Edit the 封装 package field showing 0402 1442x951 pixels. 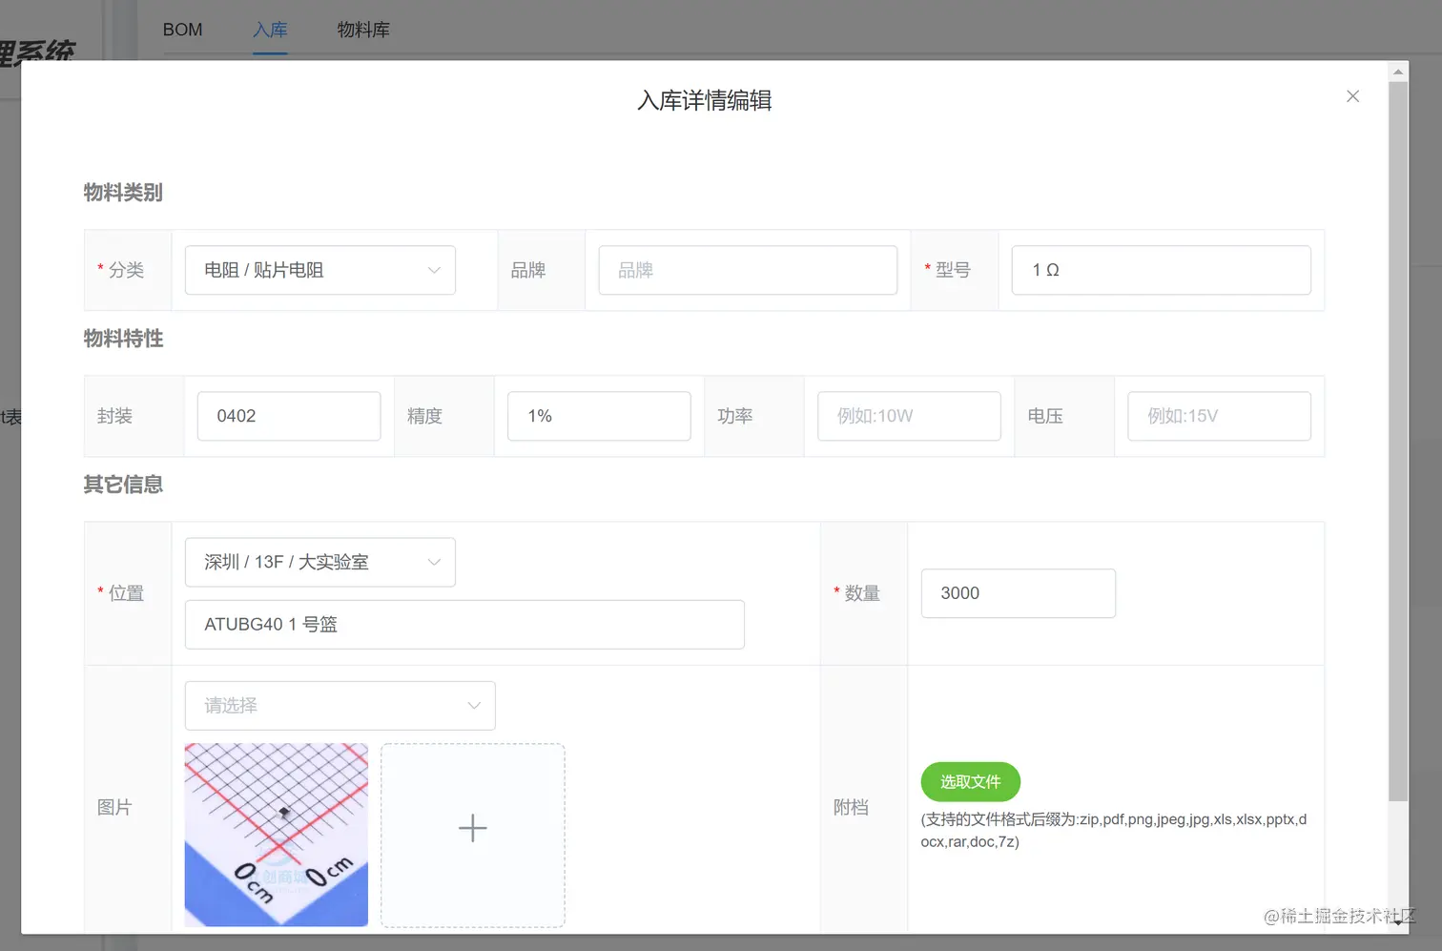coord(289,416)
